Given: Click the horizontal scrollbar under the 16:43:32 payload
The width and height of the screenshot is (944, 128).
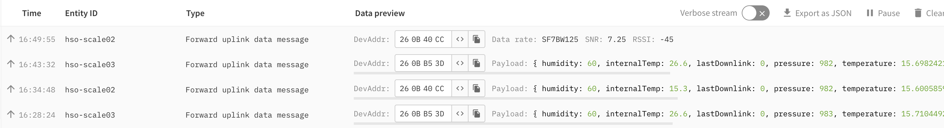Looking at the screenshot, I should (512, 73).
